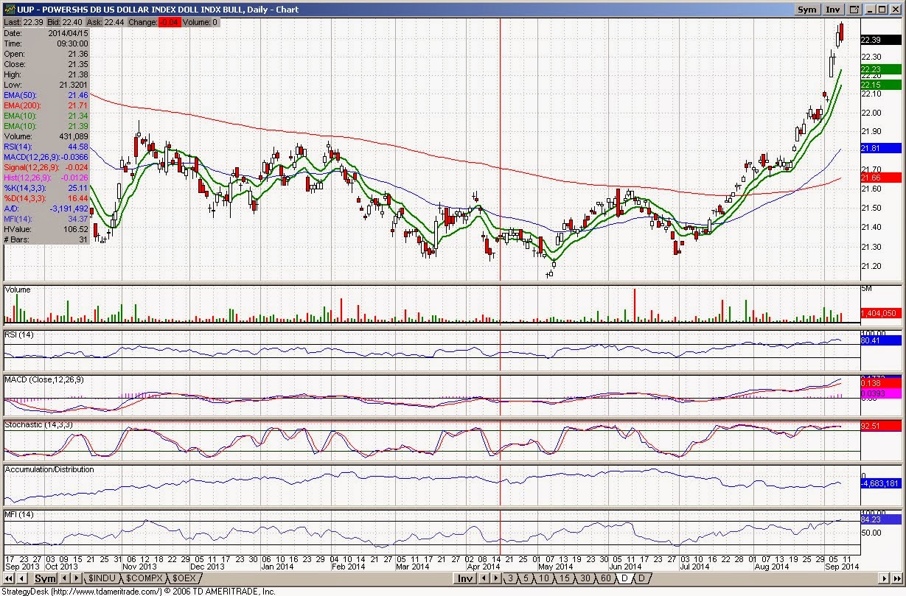Screen dimensions: 906x596
Task: Click the Inv button in the title bar
Action: coord(833,9)
